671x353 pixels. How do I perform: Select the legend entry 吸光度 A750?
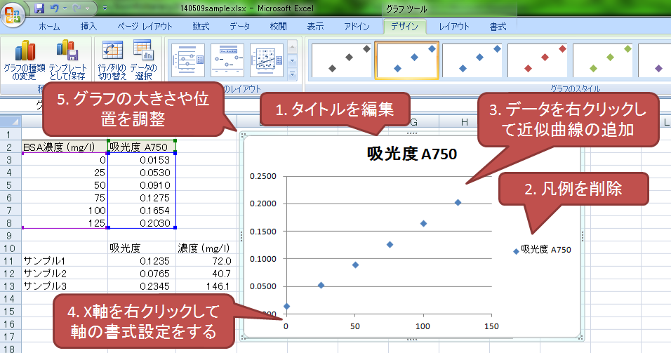click(545, 249)
